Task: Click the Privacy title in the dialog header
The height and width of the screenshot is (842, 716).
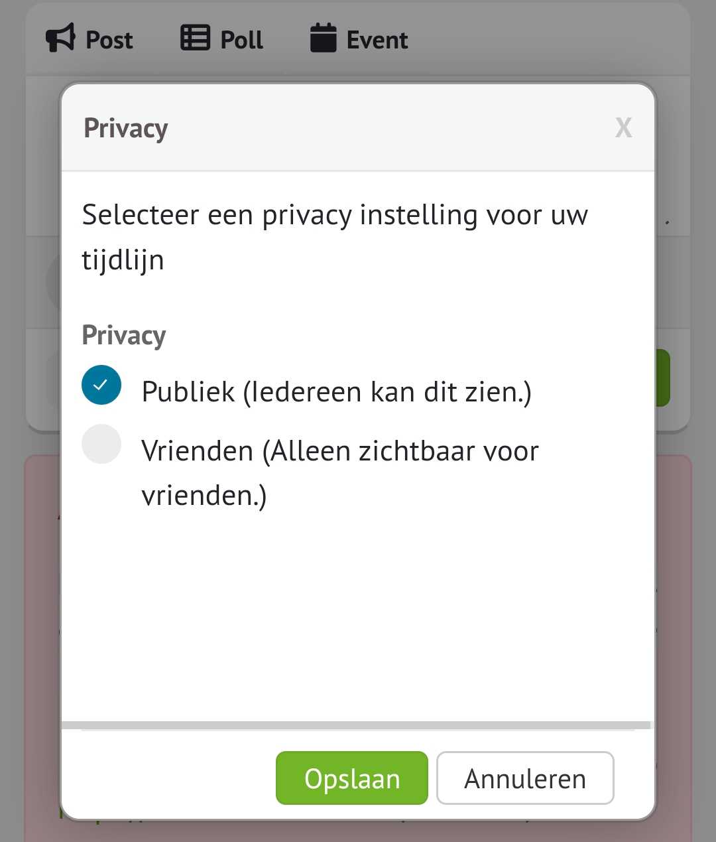Action: click(125, 128)
